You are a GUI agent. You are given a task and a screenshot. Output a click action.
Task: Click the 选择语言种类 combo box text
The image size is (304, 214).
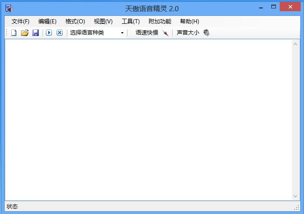click(x=87, y=33)
